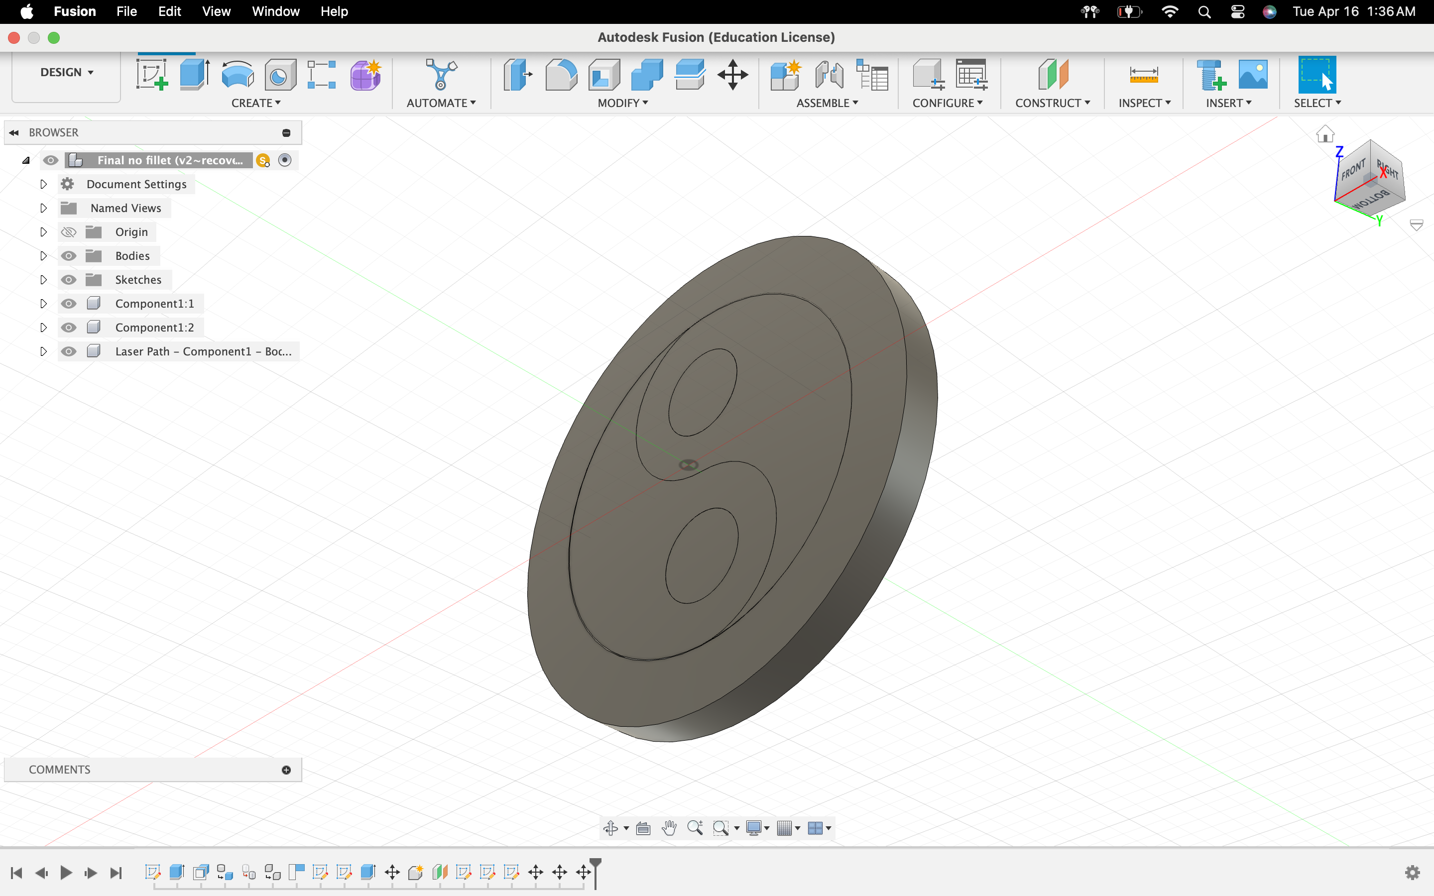Screen dimensions: 1434x896
Task: Select the Configure Model tool
Action: [928, 75]
